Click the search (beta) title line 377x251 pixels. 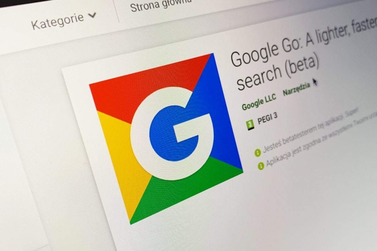(x=278, y=72)
